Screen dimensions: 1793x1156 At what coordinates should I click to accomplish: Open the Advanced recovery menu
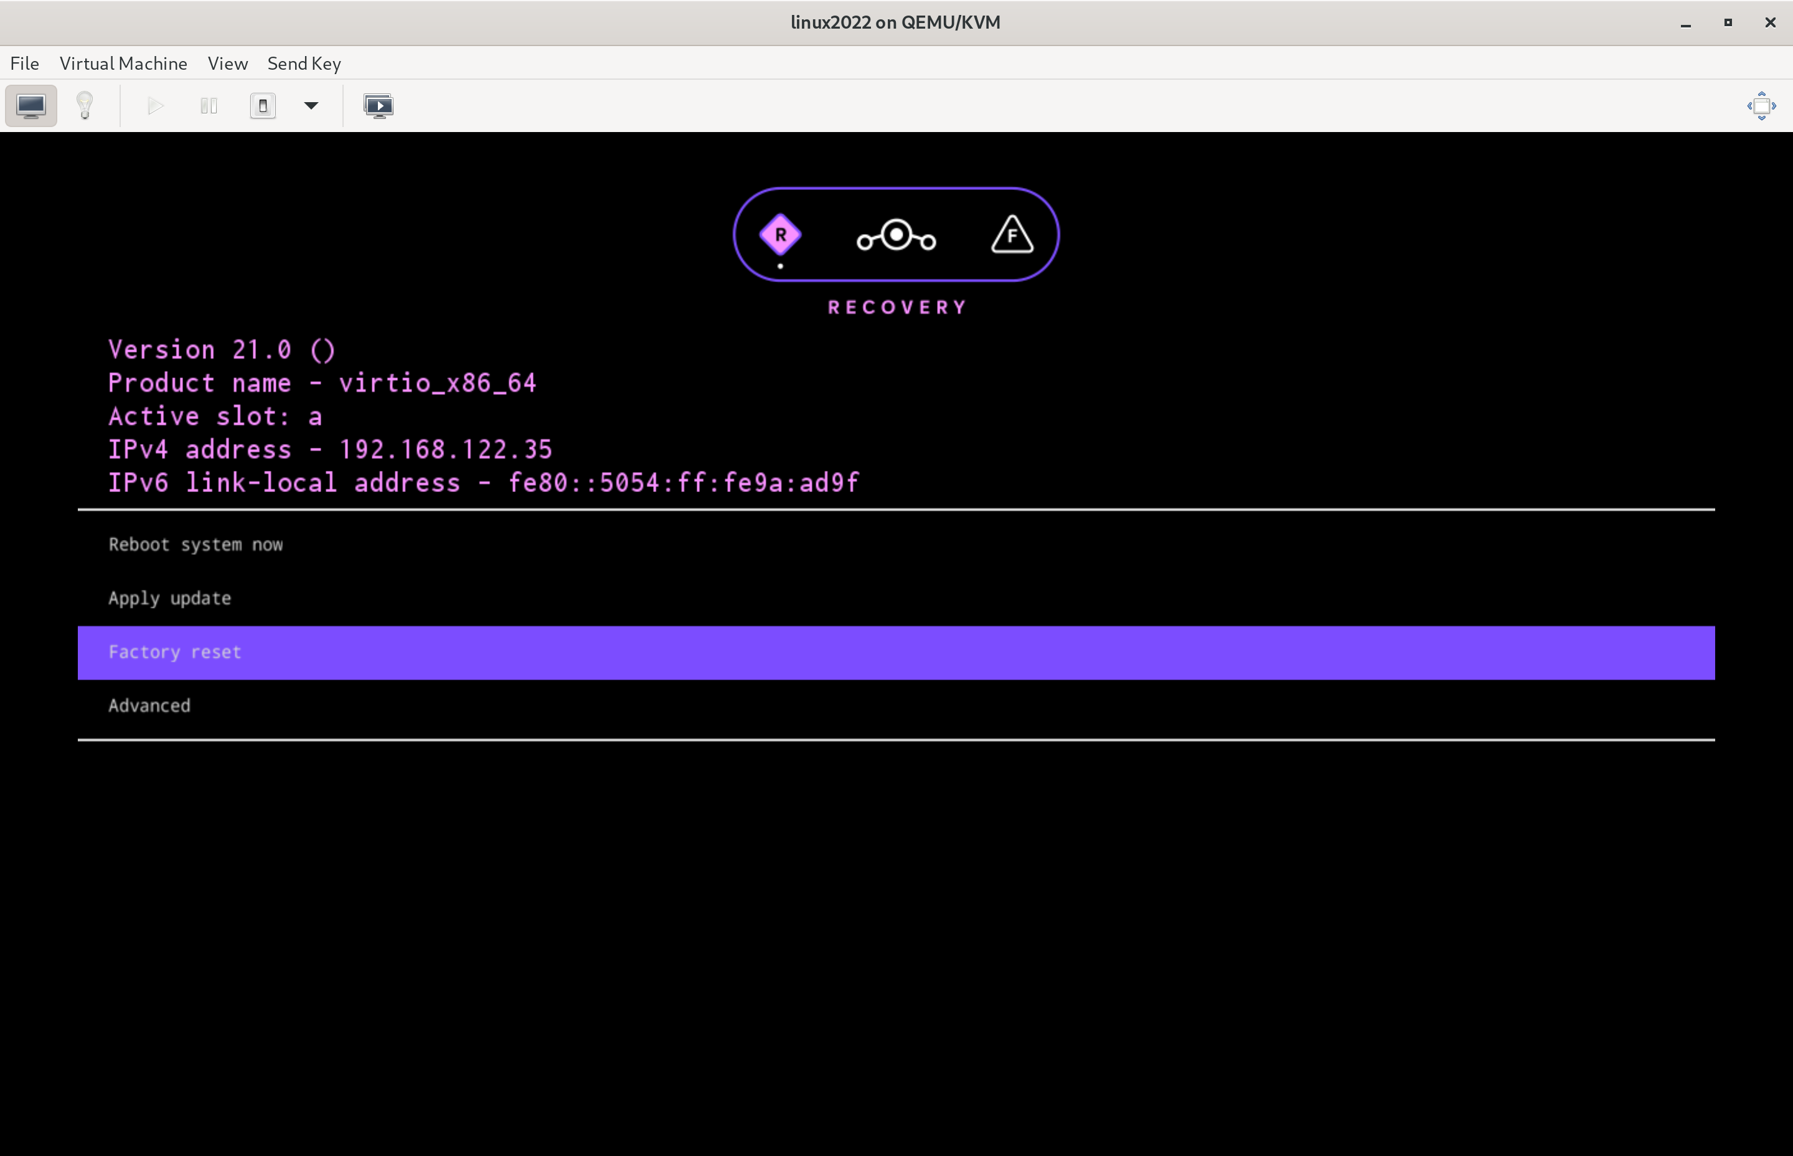point(896,706)
